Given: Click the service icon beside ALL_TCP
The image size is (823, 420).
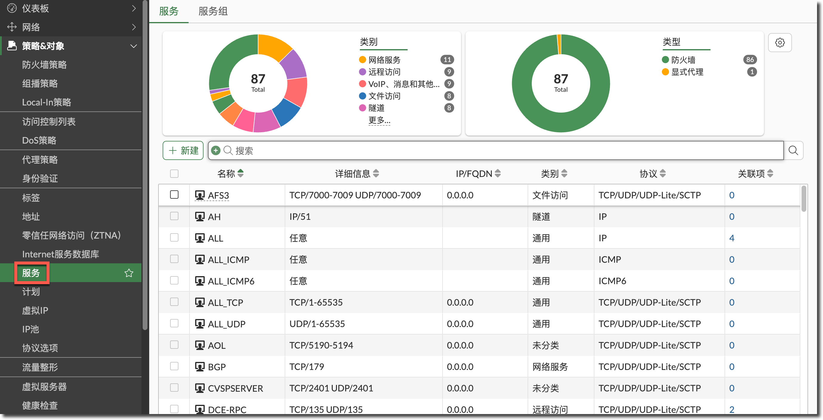Looking at the screenshot, I should [x=200, y=302].
